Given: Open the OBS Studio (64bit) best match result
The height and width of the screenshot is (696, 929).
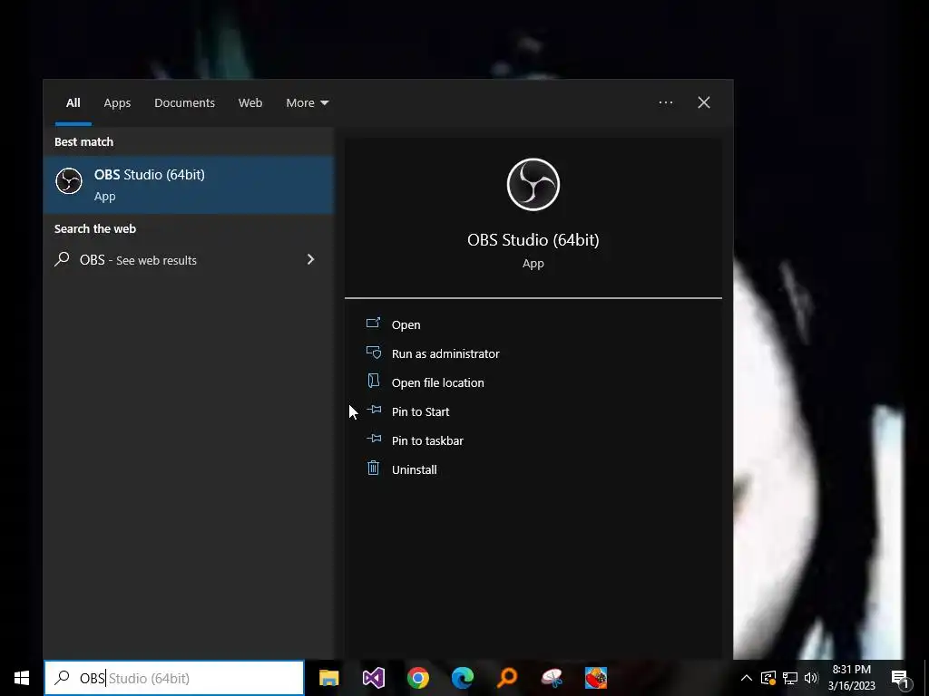Looking at the screenshot, I should (189, 185).
